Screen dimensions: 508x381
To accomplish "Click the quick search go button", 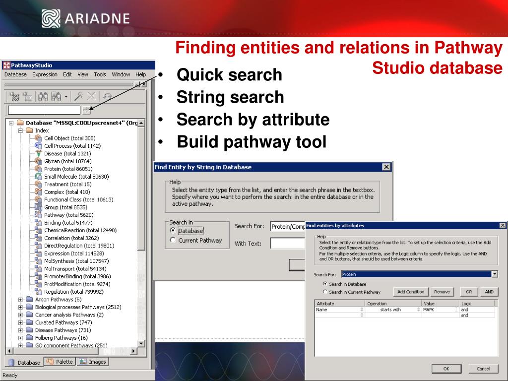I will [x=86, y=110].
